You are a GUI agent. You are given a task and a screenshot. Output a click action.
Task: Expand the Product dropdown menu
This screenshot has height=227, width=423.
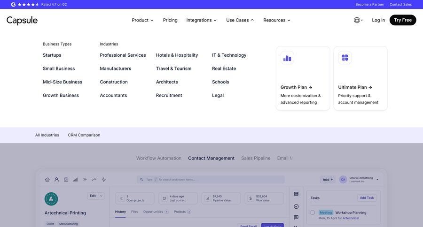click(142, 20)
